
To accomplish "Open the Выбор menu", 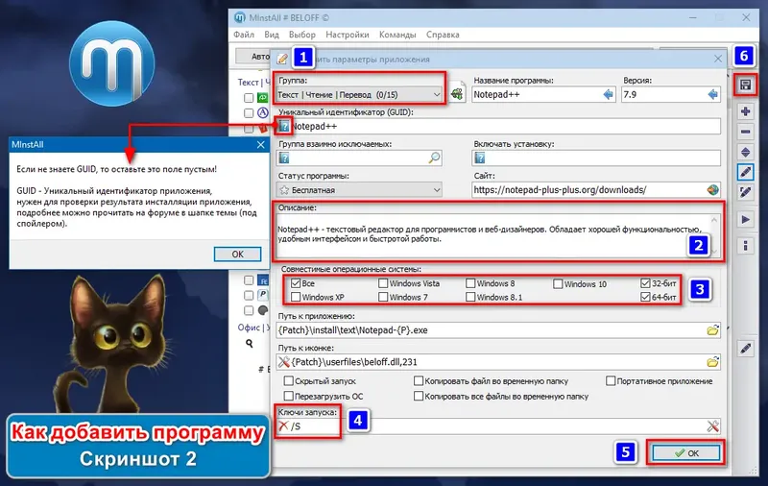I will pyautogui.click(x=302, y=35).
